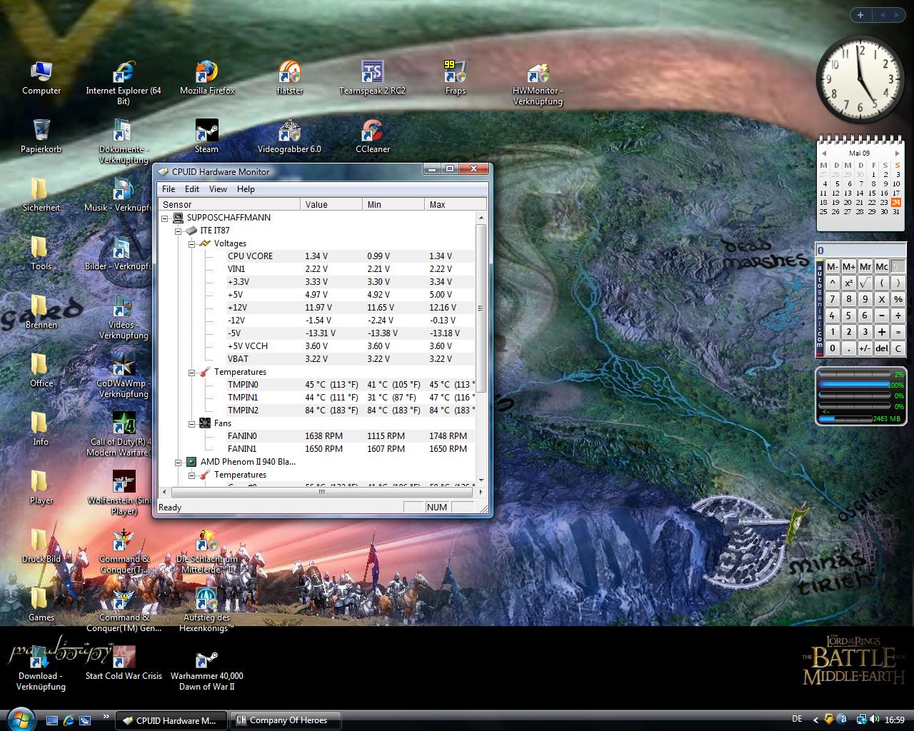The height and width of the screenshot is (731, 914).
Task: Click the vertical scrollbar in Hardware Monitor
Action: (481, 308)
